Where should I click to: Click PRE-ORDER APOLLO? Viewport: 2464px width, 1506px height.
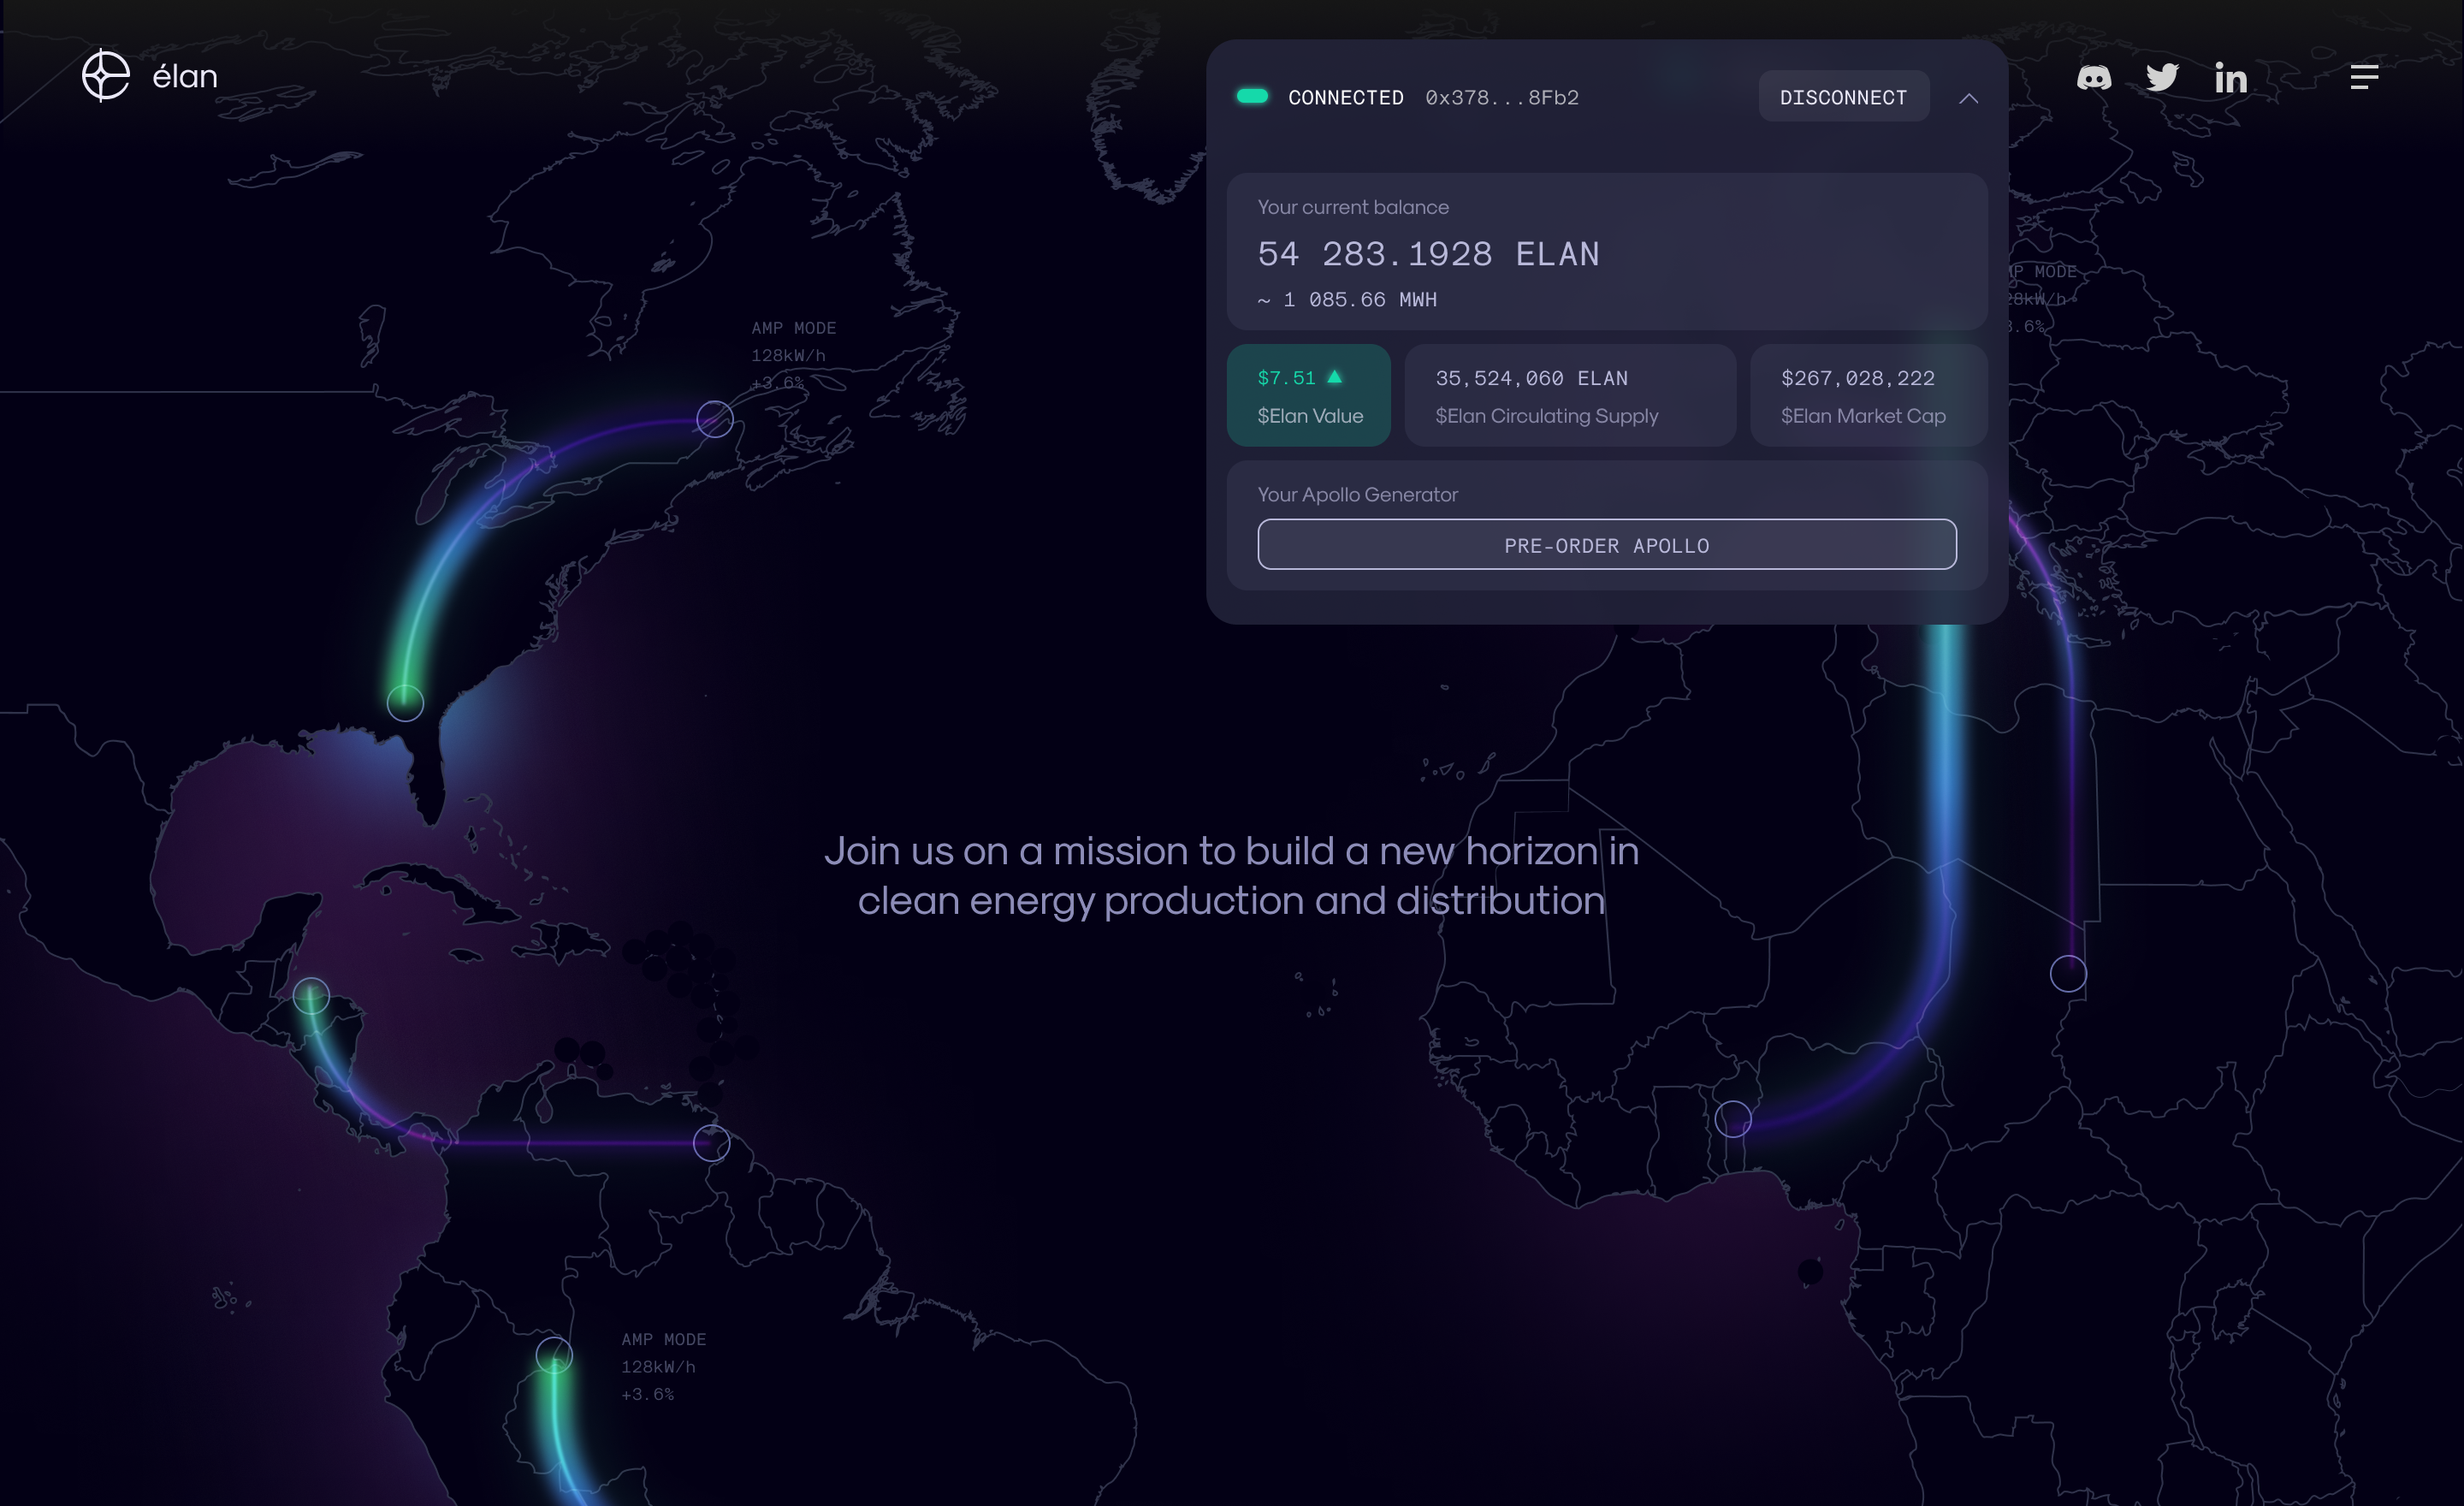click(x=1606, y=545)
